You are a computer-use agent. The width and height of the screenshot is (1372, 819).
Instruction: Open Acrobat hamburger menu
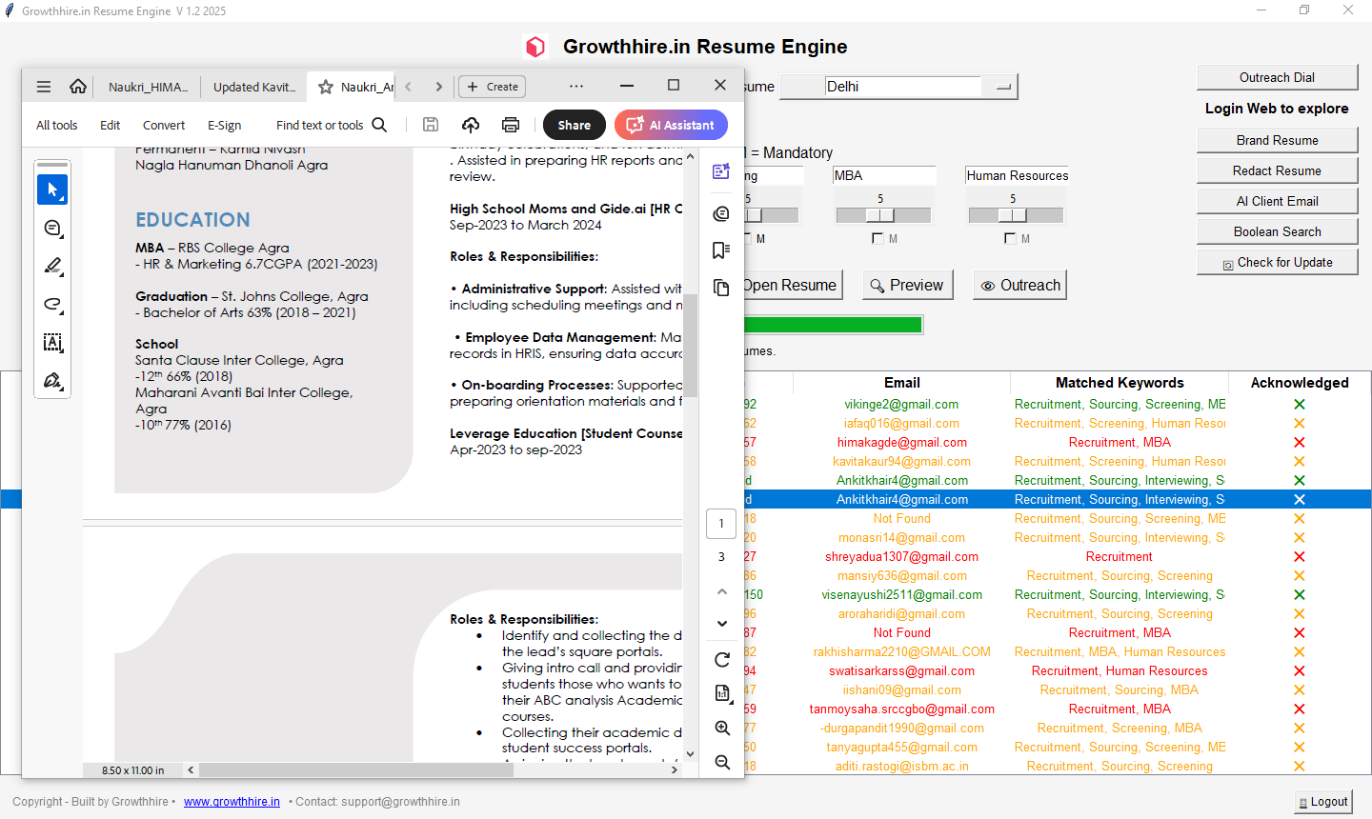(44, 87)
